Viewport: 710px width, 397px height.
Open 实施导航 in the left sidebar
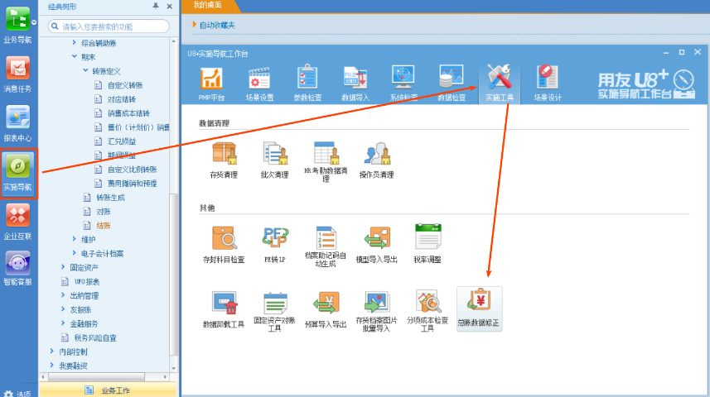(x=18, y=172)
